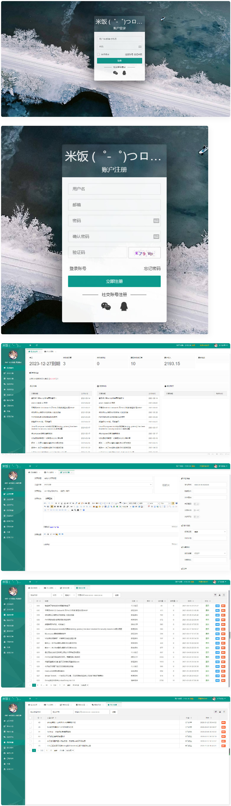231x806 pixels.
Task: Click the 登录账号 link on registration form
Action: point(78,268)
